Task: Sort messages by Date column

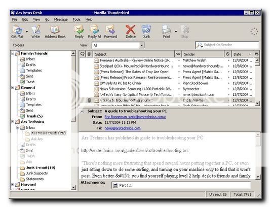Action: click(242, 54)
